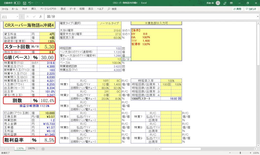Select the 割数 value 102.4% cell

(47, 100)
